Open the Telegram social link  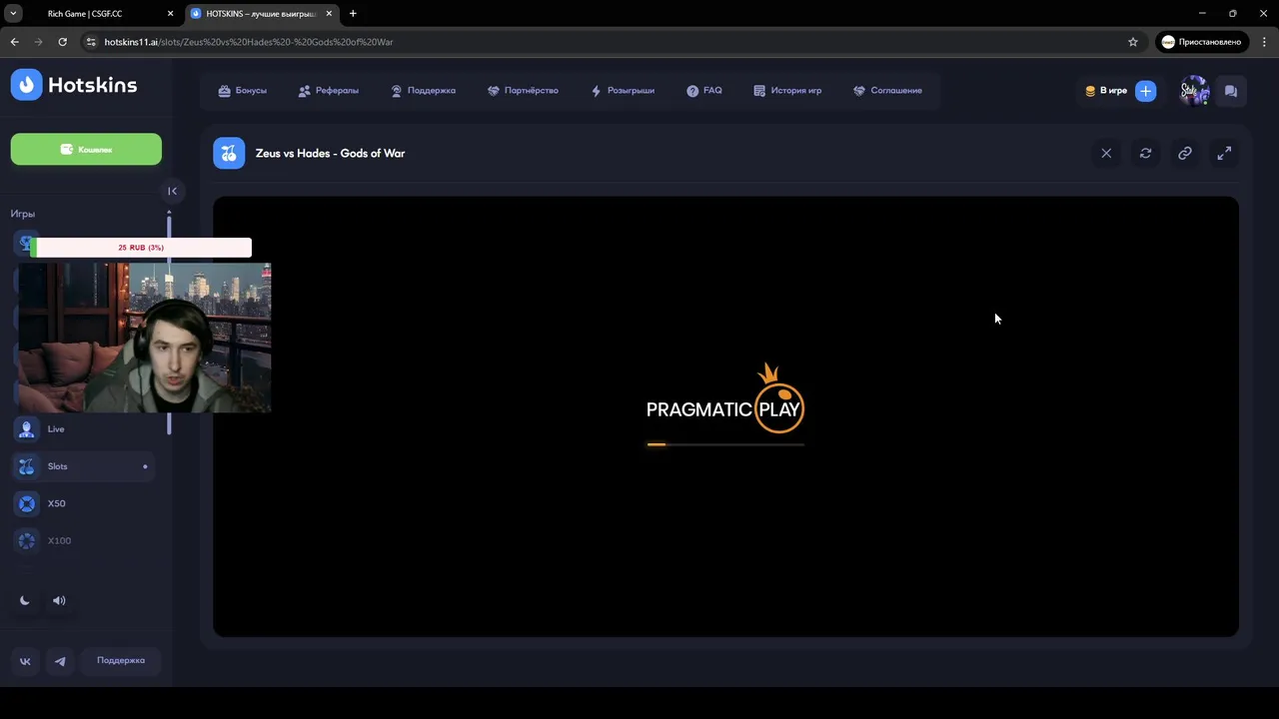[60, 661]
